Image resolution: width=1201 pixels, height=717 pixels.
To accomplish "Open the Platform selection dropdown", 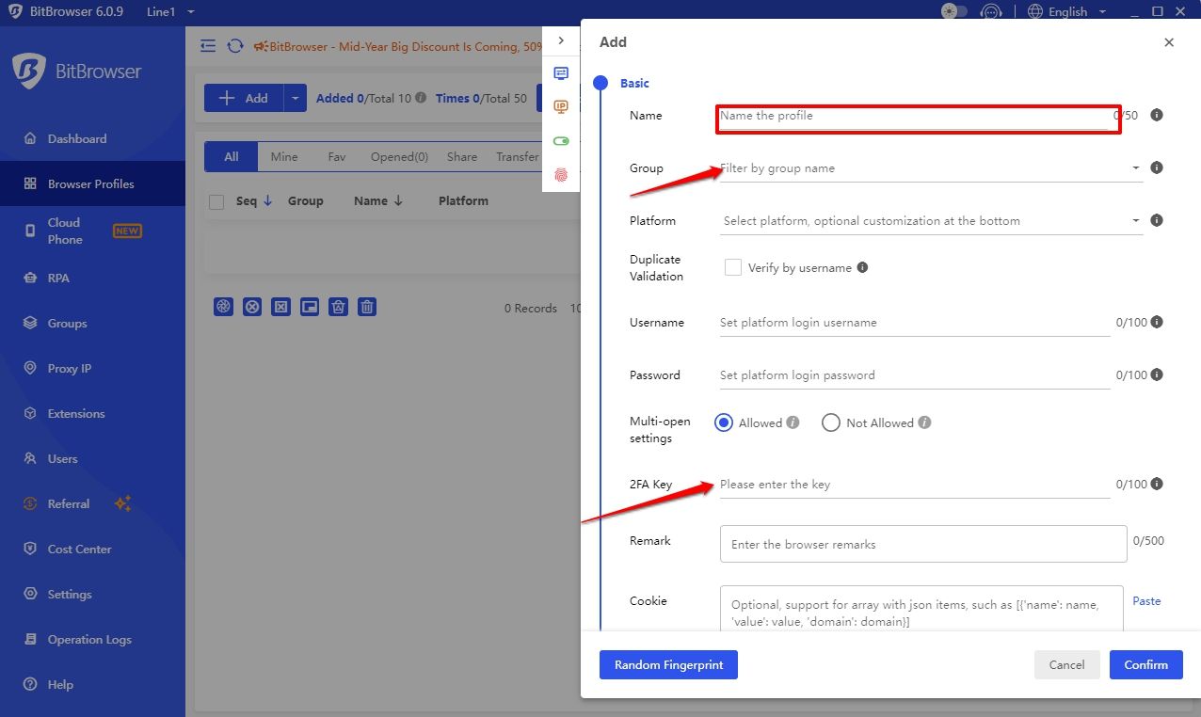I will (x=931, y=221).
